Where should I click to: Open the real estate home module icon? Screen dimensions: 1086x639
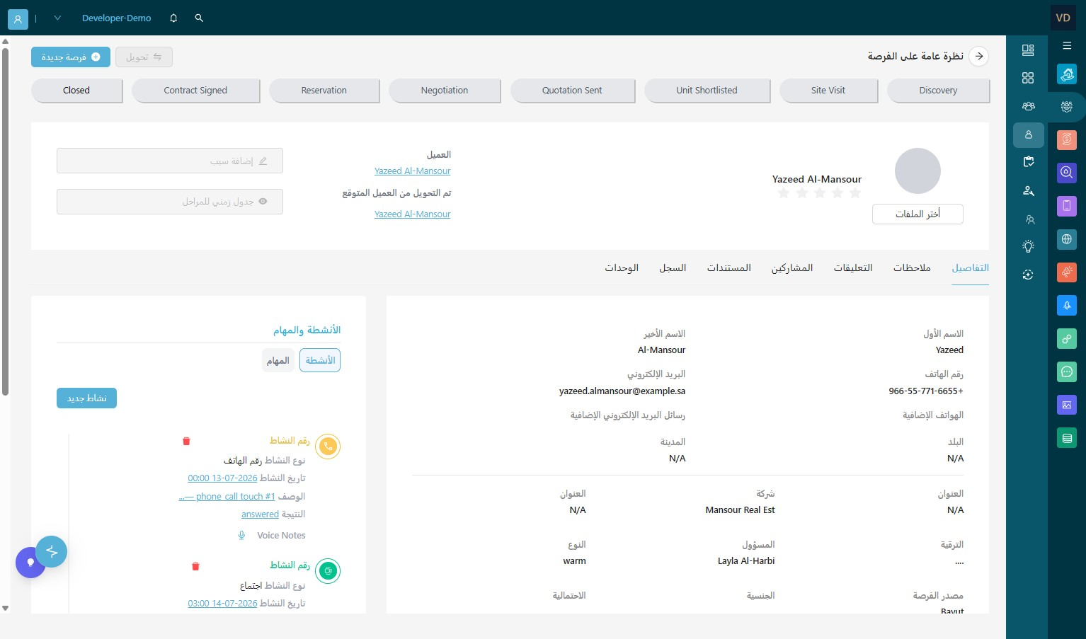point(1067,74)
